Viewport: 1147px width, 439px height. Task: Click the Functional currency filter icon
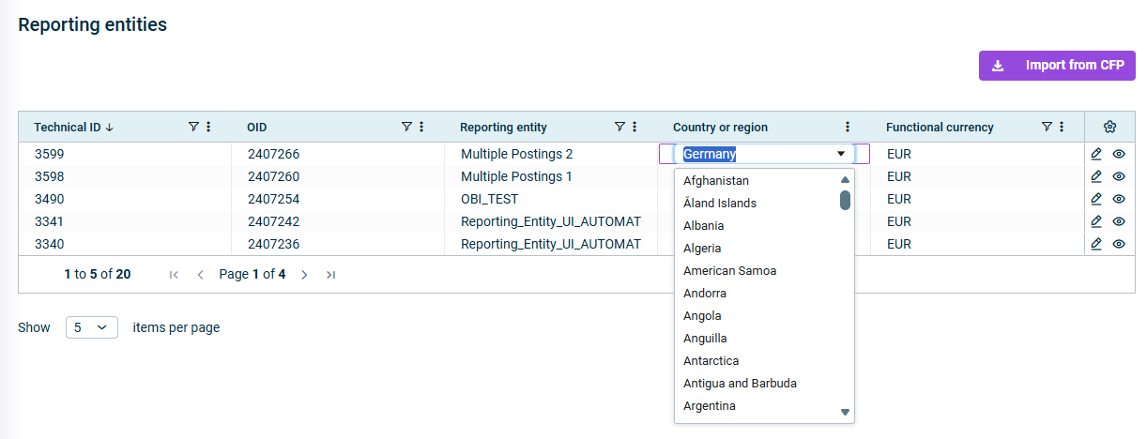[x=1047, y=127]
